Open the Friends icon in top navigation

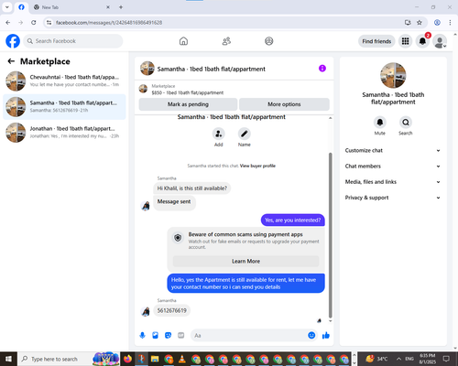pyautogui.click(x=226, y=41)
